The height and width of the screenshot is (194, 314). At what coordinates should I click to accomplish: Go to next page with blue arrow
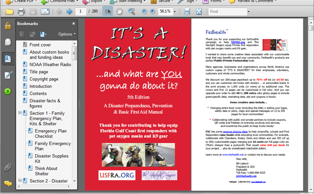coord(69,11)
